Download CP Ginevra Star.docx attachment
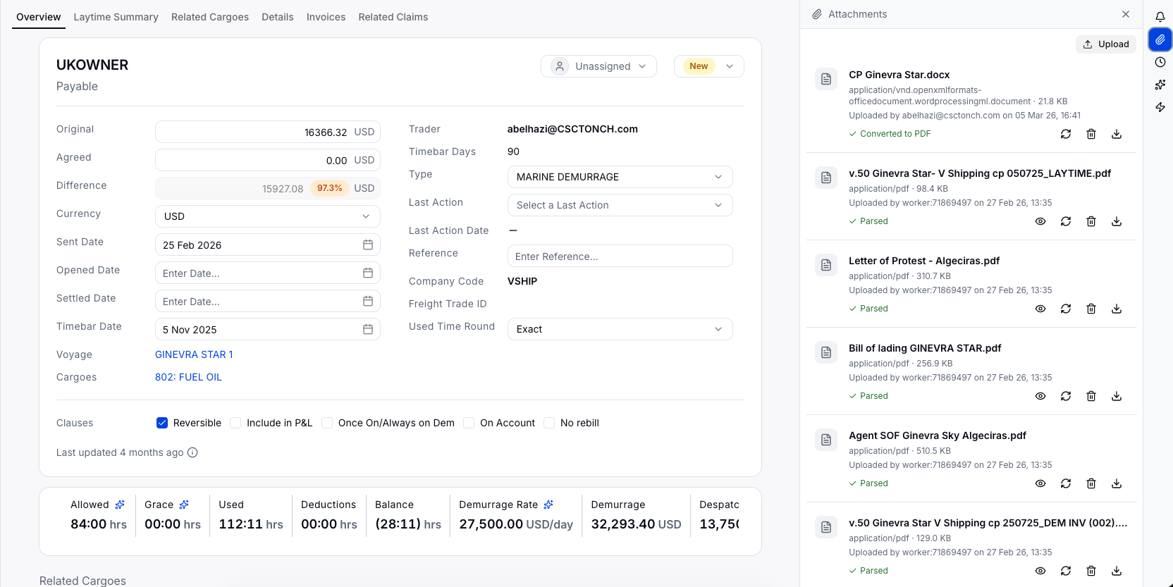The height and width of the screenshot is (587, 1173). (1117, 134)
